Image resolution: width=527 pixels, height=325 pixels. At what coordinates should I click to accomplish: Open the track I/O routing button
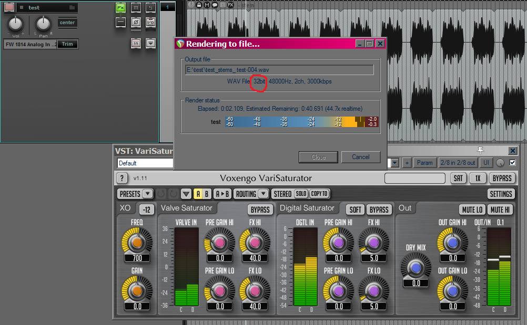150,23
